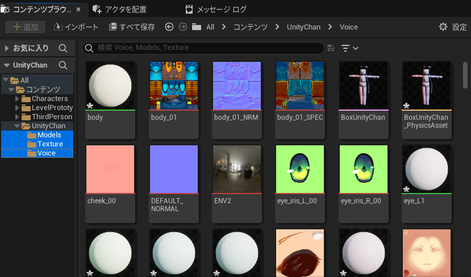471x277 pixels.
Task: Click the asset search field
Action: (x=203, y=48)
